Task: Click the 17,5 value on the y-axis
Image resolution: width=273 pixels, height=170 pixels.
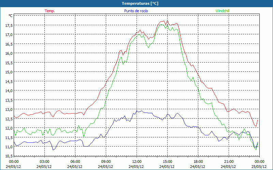Action: 9,26
